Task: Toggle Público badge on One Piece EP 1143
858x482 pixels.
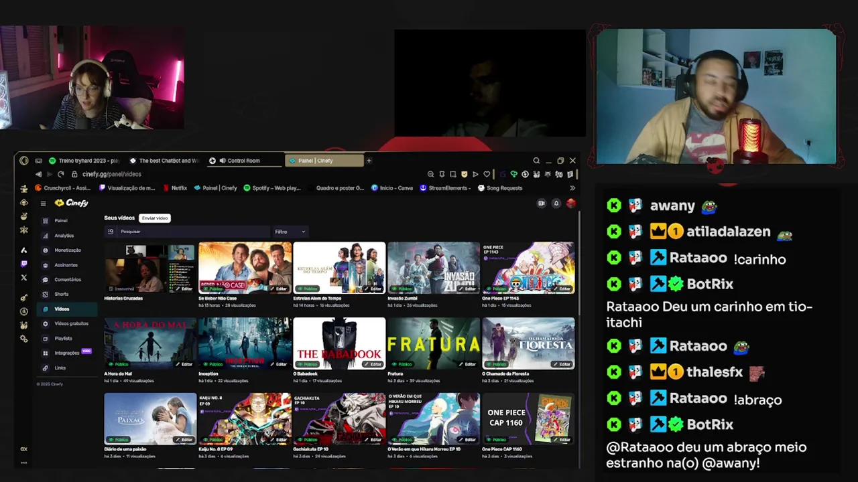Action: (x=497, y=289)
